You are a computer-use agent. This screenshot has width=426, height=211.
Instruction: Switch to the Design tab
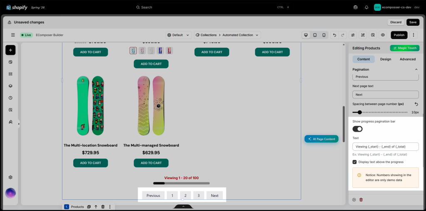pyautogui.click(x=386, y=59)
